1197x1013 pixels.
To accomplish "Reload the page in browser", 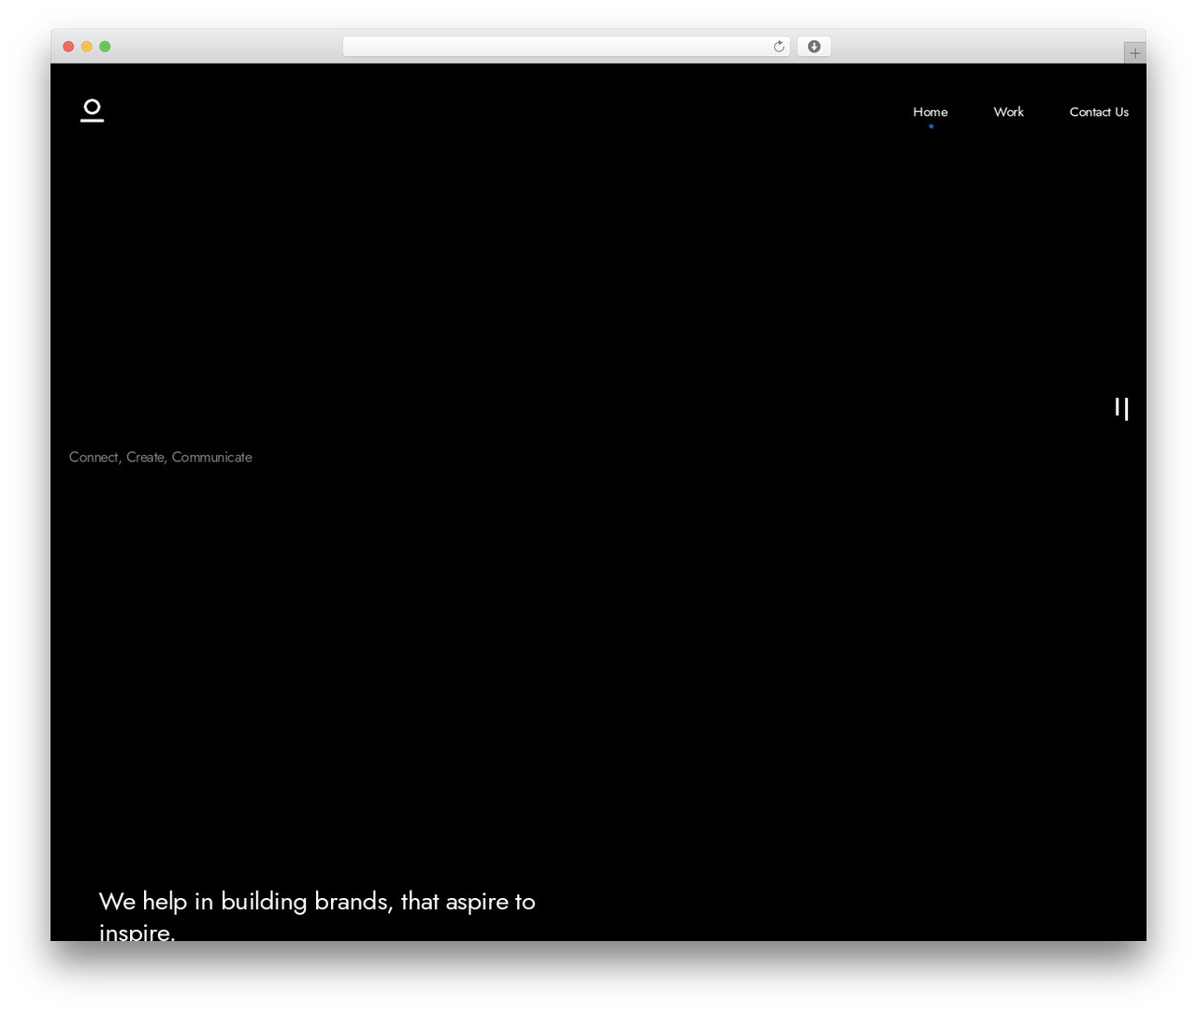I will click(778, 47).
